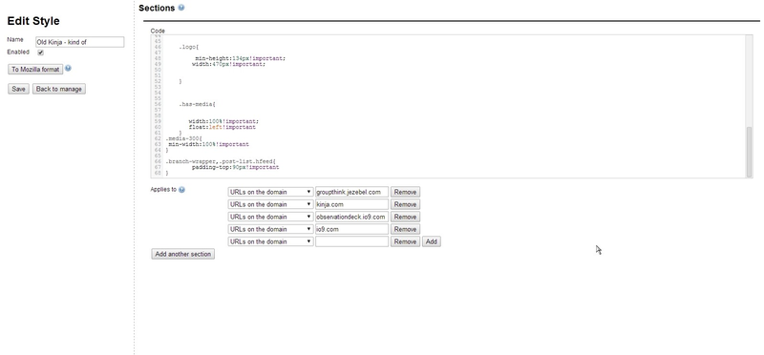The height and width of the screenshot is (355, 764).
Task: Edit the groupthink.jezebel.com field
Action: click(x=351, y=192)
